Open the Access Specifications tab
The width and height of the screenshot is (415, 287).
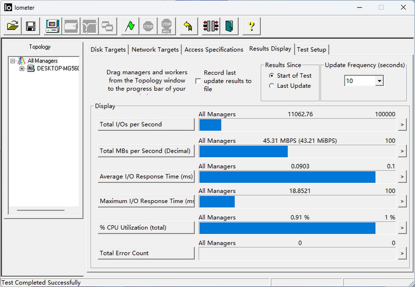click(x=214, y=49)
